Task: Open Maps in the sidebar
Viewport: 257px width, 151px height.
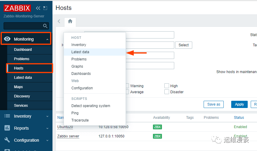Action: point(30,87)
